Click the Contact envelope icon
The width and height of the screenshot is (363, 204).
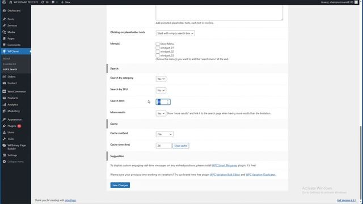[4, 83]
